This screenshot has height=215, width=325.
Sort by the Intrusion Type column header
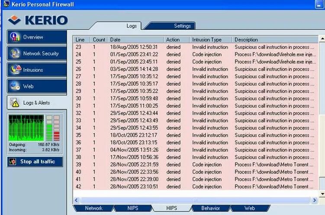coord(211,39)
